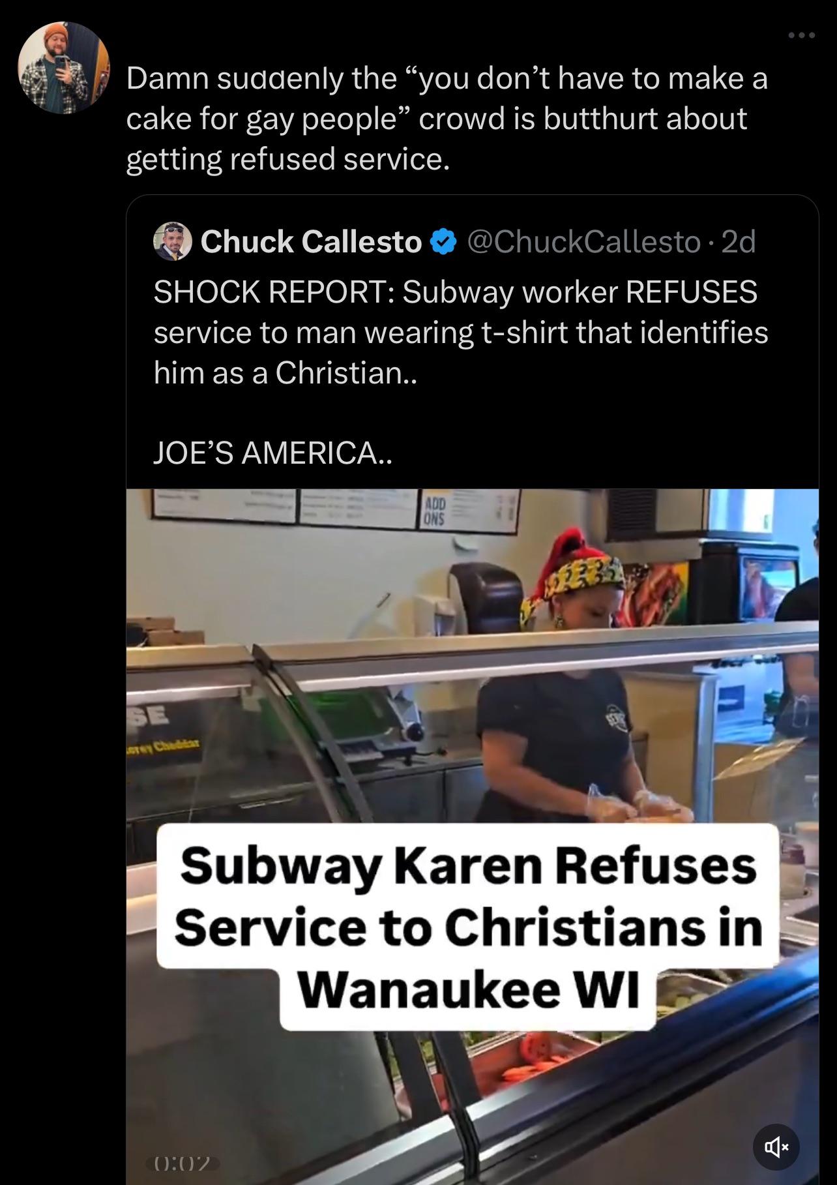Unmute the video with speaker icon
This screenshot has height=1185, width=837.
(x=776, y=1147)
